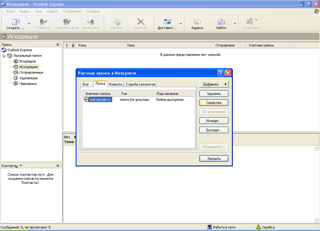Click the Ответить всем toolbar icon

(x=67, y=22)
